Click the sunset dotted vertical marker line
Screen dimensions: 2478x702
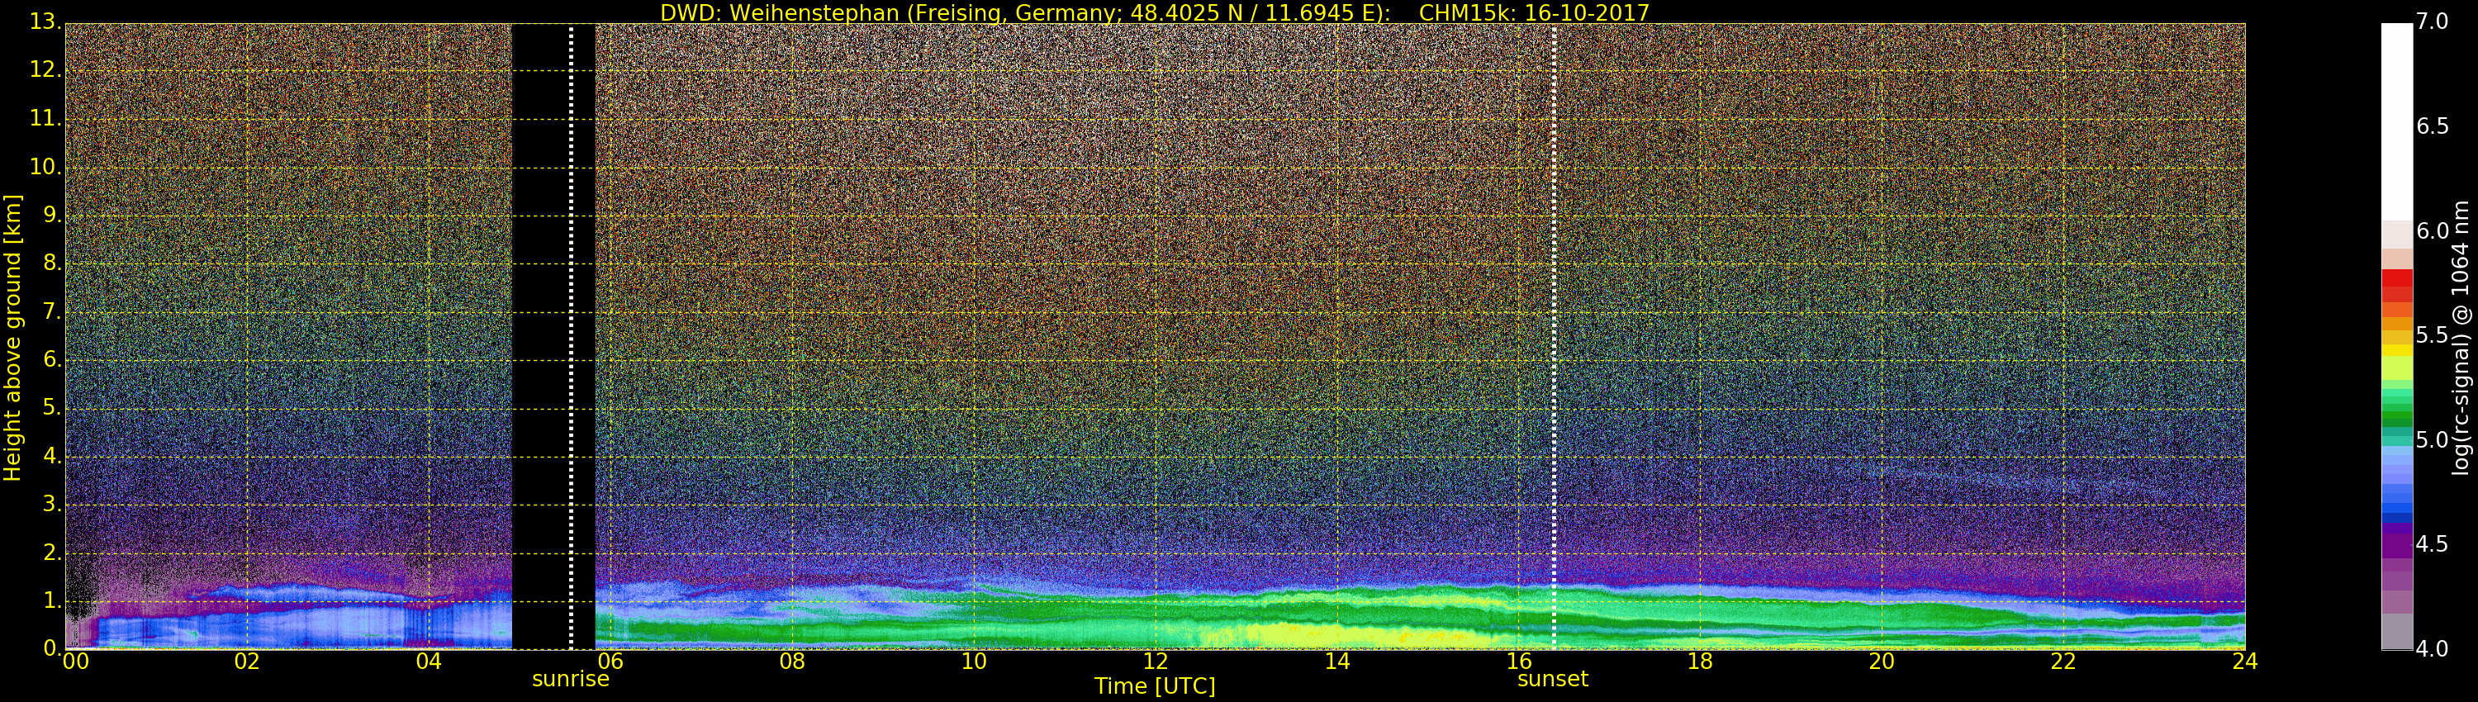[x=1554, y=337]
